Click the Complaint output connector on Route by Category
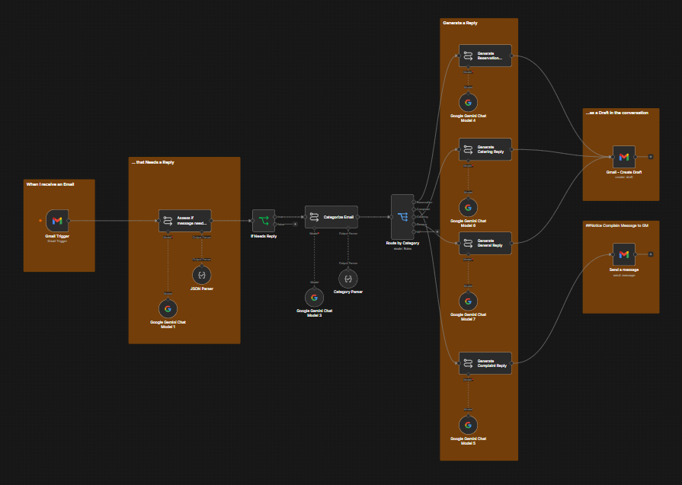 pos(414,209)
